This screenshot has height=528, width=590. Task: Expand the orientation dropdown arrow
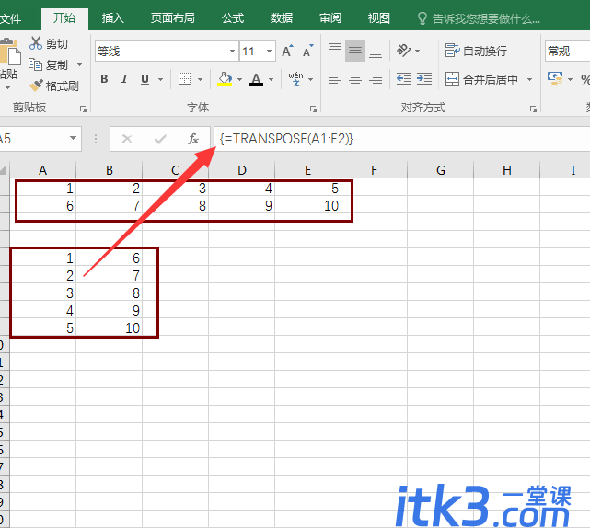(417, 51)
